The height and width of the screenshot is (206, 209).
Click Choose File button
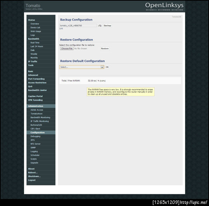tap(67, 49)
